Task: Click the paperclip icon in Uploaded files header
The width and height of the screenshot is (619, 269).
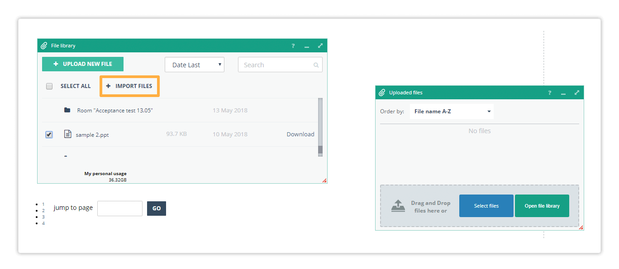Action: pos(382,93)
